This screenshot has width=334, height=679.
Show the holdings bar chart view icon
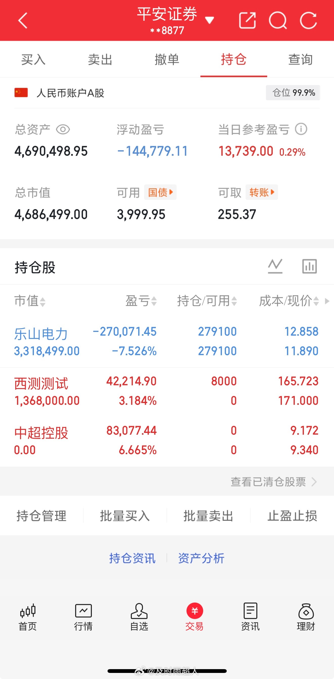pos(309,266)
